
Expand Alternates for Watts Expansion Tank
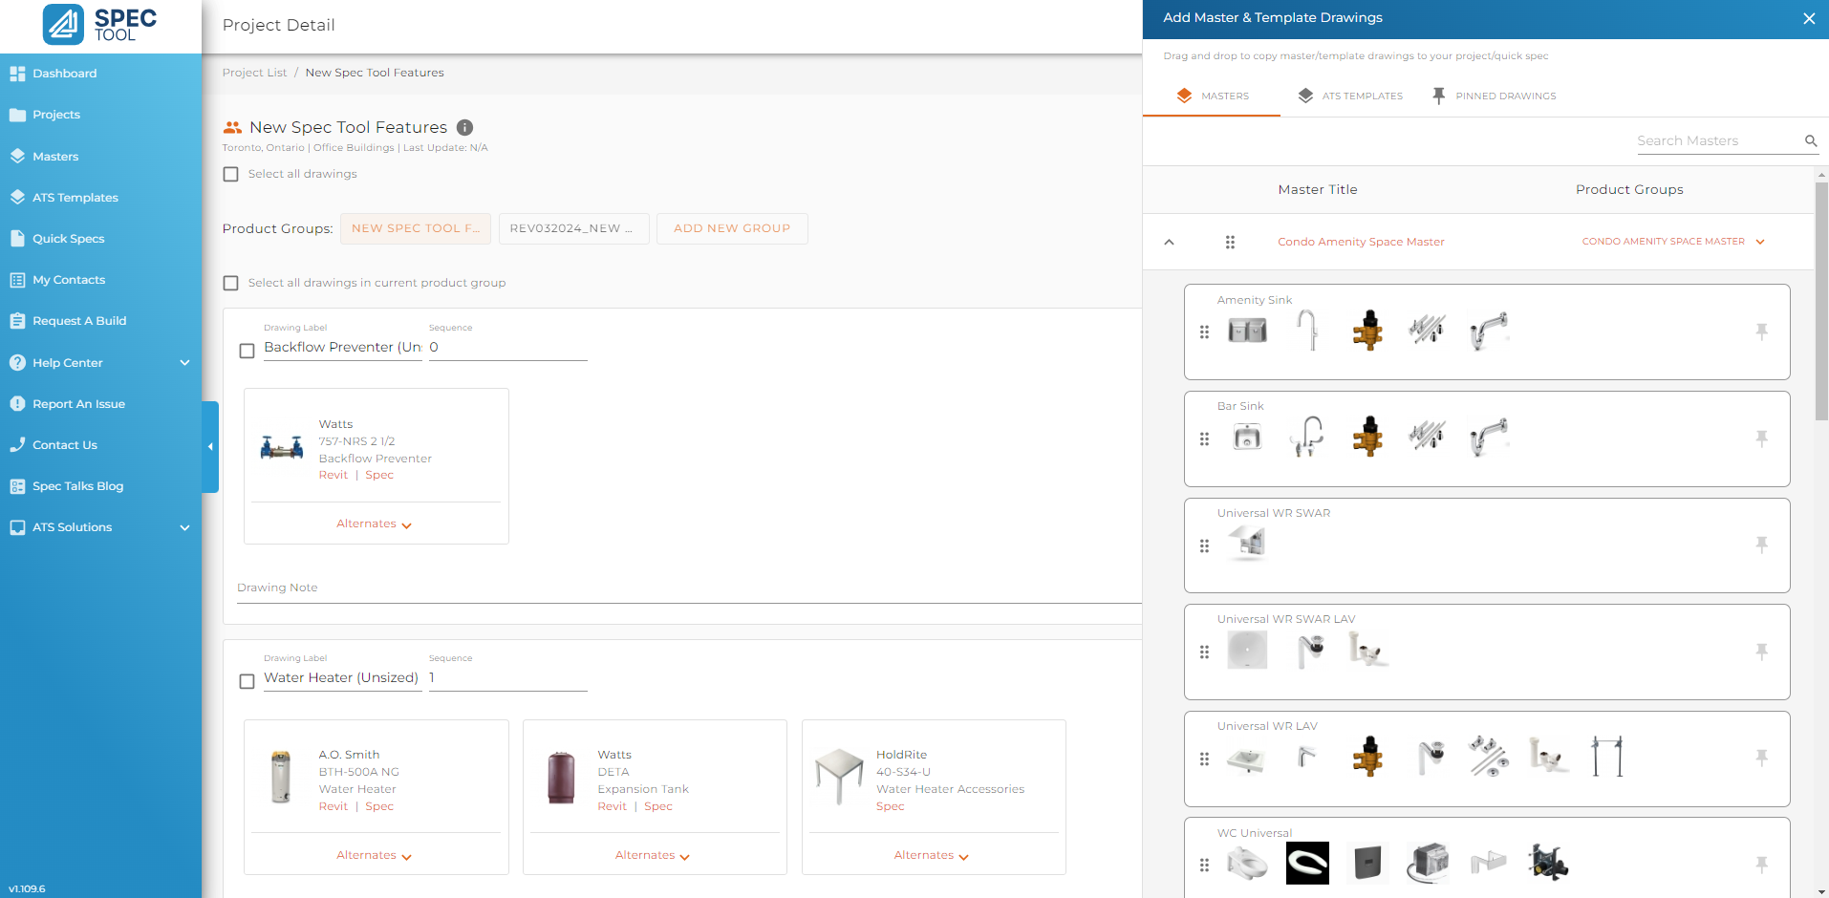[653, 856]
